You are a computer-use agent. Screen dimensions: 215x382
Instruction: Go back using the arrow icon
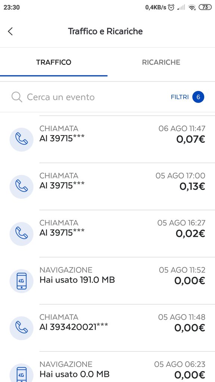(10, 31)
